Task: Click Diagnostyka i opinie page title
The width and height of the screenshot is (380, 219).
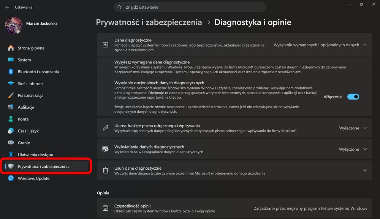Action: tap(253, 22)
